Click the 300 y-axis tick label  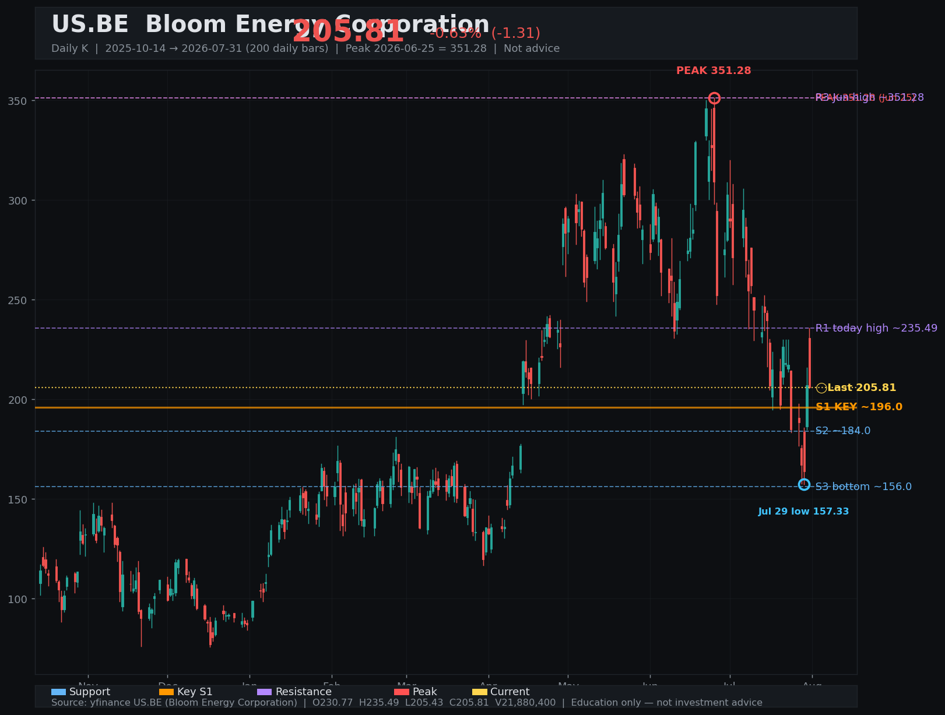coord(19,200)
